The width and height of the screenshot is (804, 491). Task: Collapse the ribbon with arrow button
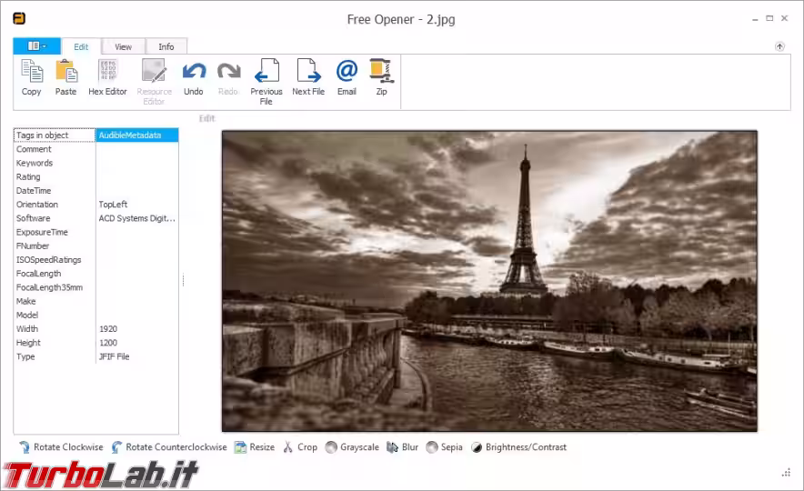(779, 46)
